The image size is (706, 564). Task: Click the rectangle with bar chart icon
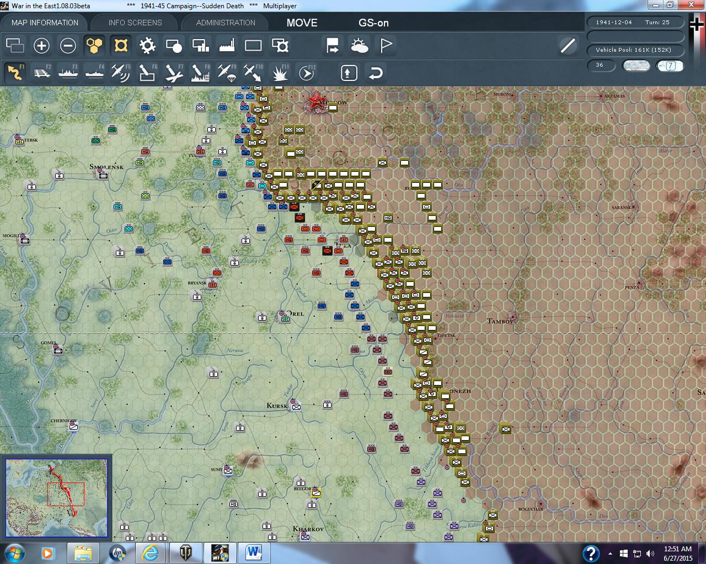(x=200, y=46)
